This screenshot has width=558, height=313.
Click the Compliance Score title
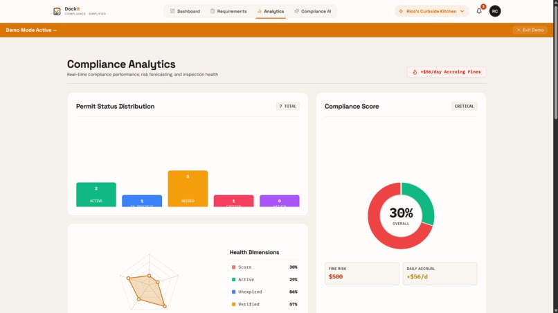[352, 106]
